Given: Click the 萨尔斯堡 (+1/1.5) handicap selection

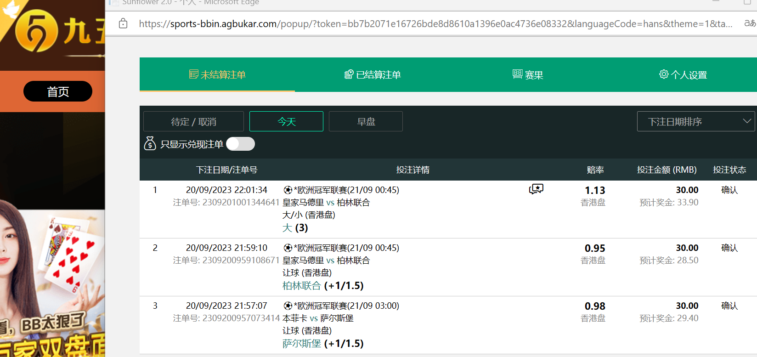Looking at the screenshot, I should tap(323, 344).
